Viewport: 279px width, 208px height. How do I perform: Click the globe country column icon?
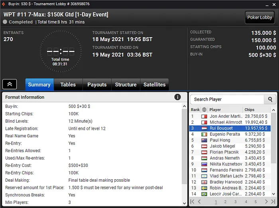click(x=204, y=110)
